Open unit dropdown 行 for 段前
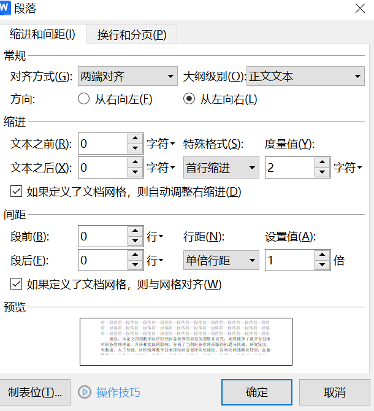374x411 pixels. pyautogui.click(x=155, y=236)
